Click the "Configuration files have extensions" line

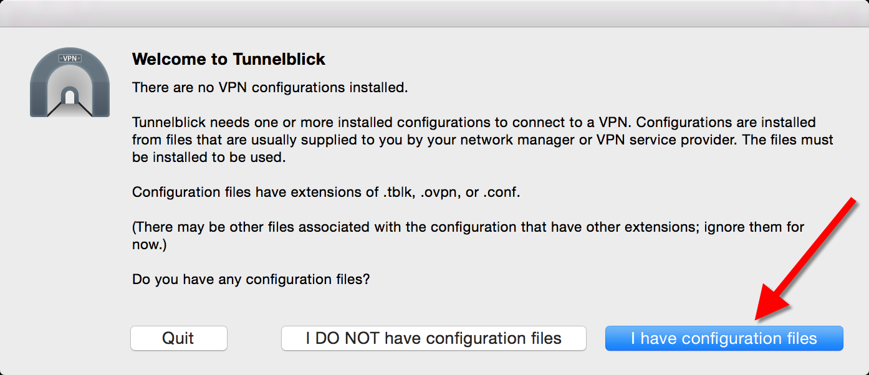tap(326, 192)
